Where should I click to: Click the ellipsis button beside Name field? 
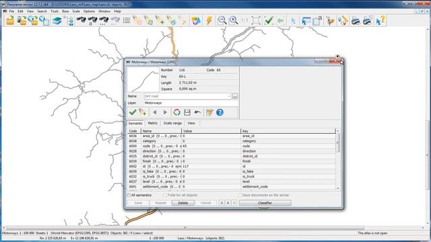(x=235, y=96)
